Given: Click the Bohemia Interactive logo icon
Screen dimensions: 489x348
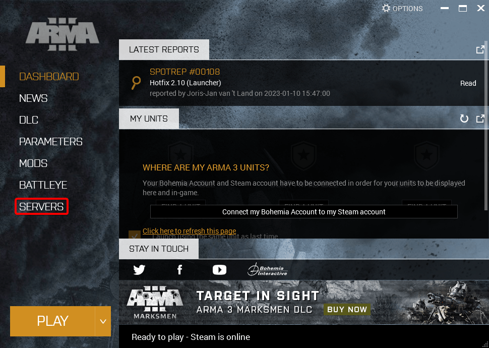Looking at the screenshot, I should click(x=267, y=269).
